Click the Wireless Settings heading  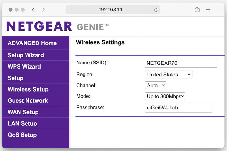(100, 42)
